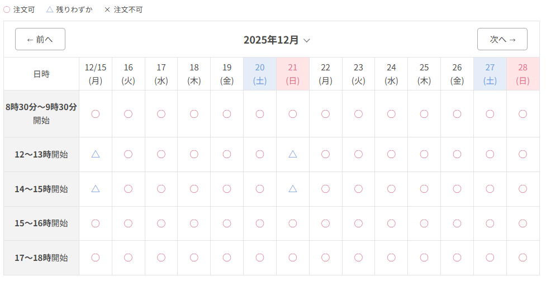Viewport: 546px width, 281px height.
Task: Click the 17〜18時開始 row label
Action: point(41,258)
